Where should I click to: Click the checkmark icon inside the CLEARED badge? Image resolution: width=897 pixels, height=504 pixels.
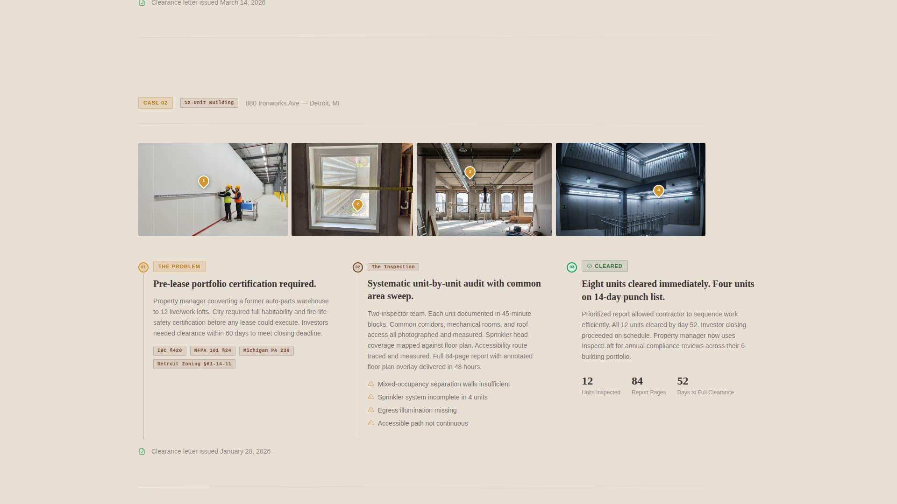click(589, 266)
